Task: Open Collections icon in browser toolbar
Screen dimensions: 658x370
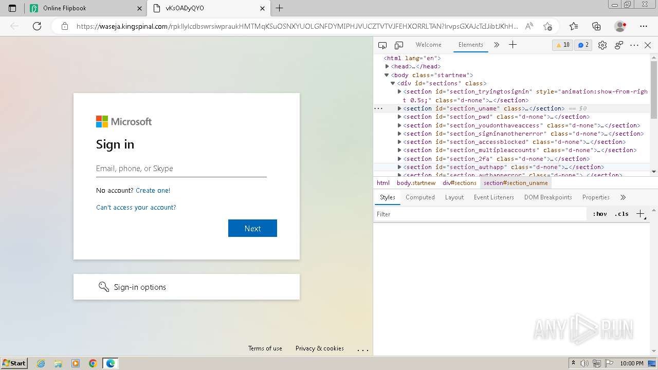Action: click(x=596, y=26)
